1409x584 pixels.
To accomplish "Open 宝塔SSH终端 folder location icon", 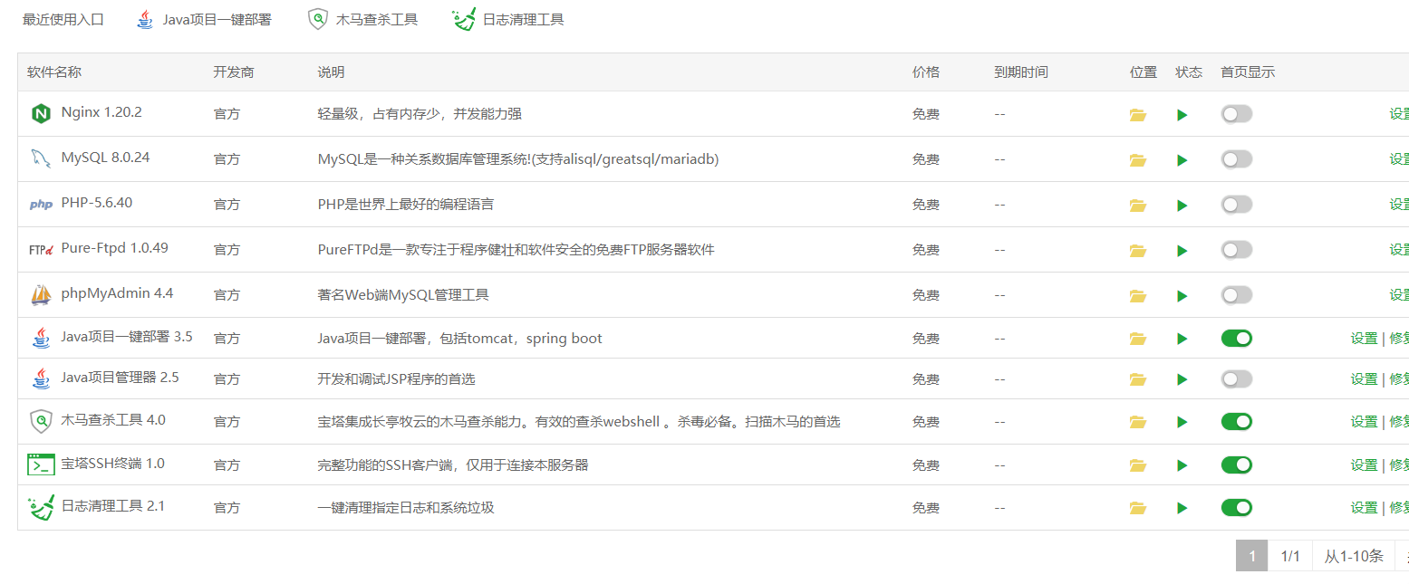I will [x=1138, y=465].
